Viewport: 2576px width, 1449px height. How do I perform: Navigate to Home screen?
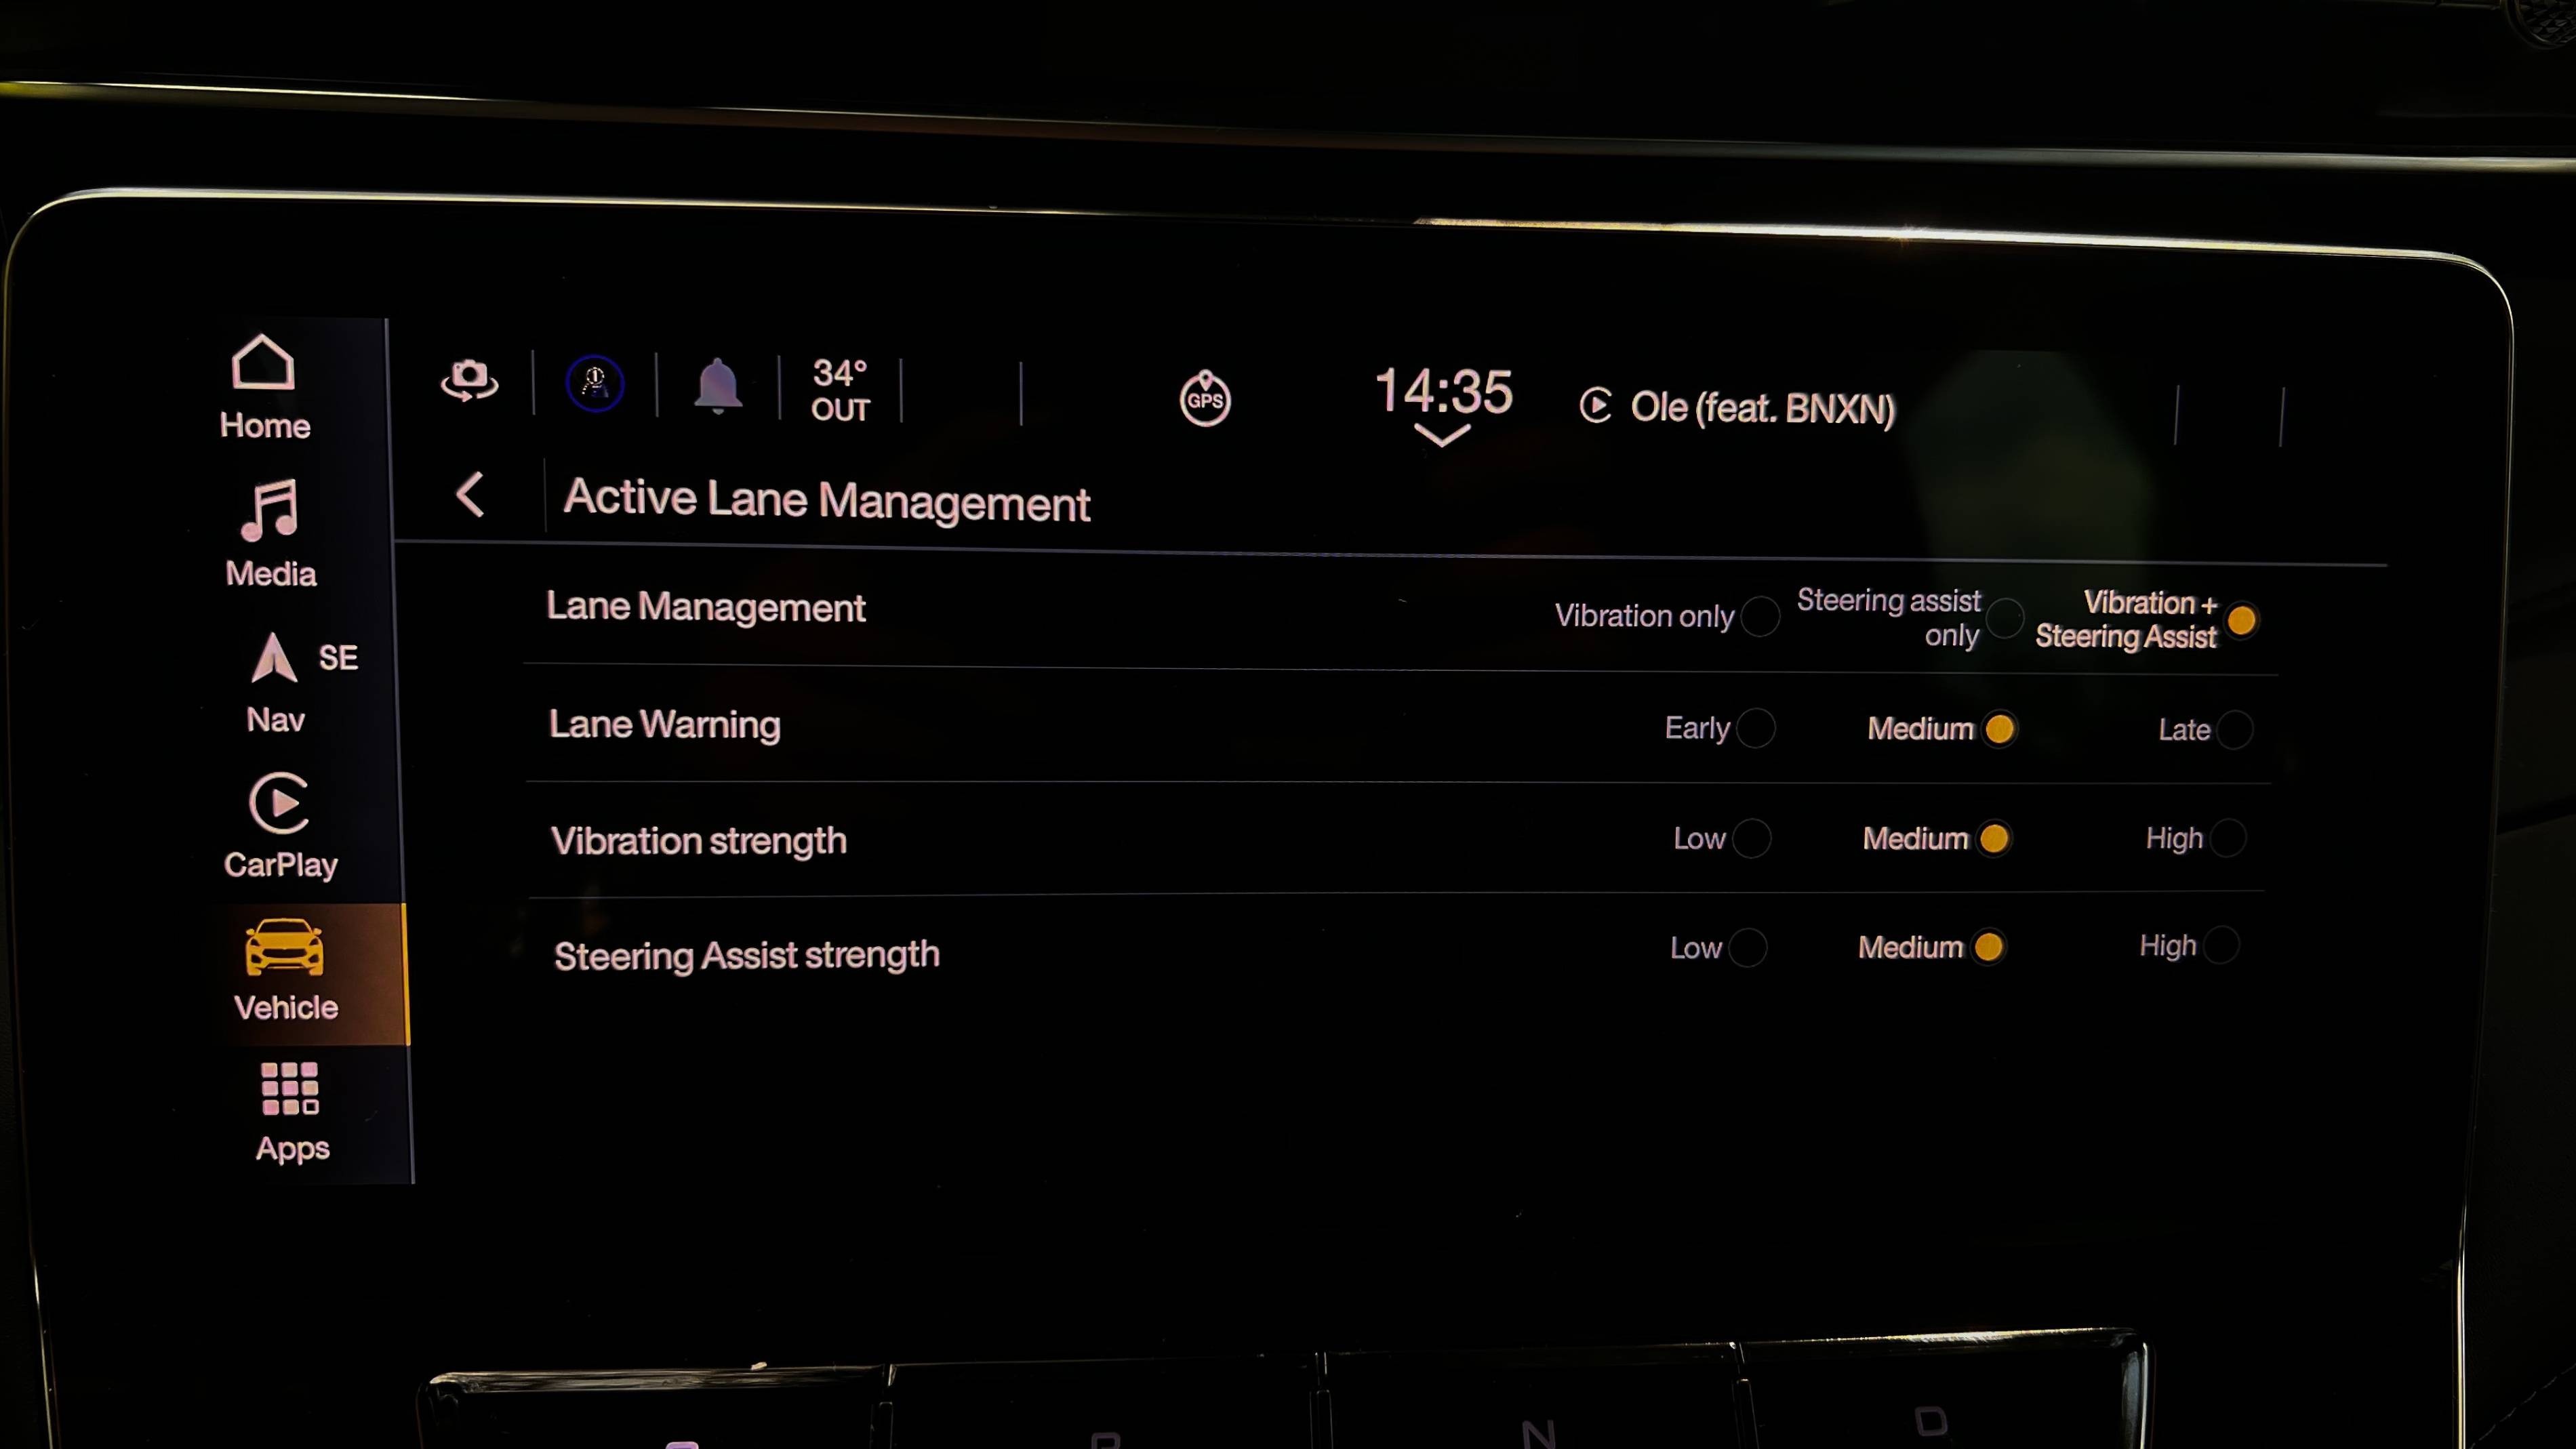click(265, 386)
